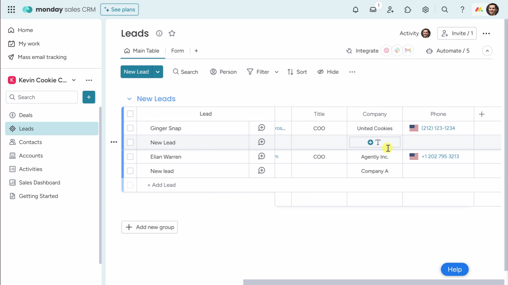
Task: Select Contacts in the left sidebar
Action: [30, 142]
